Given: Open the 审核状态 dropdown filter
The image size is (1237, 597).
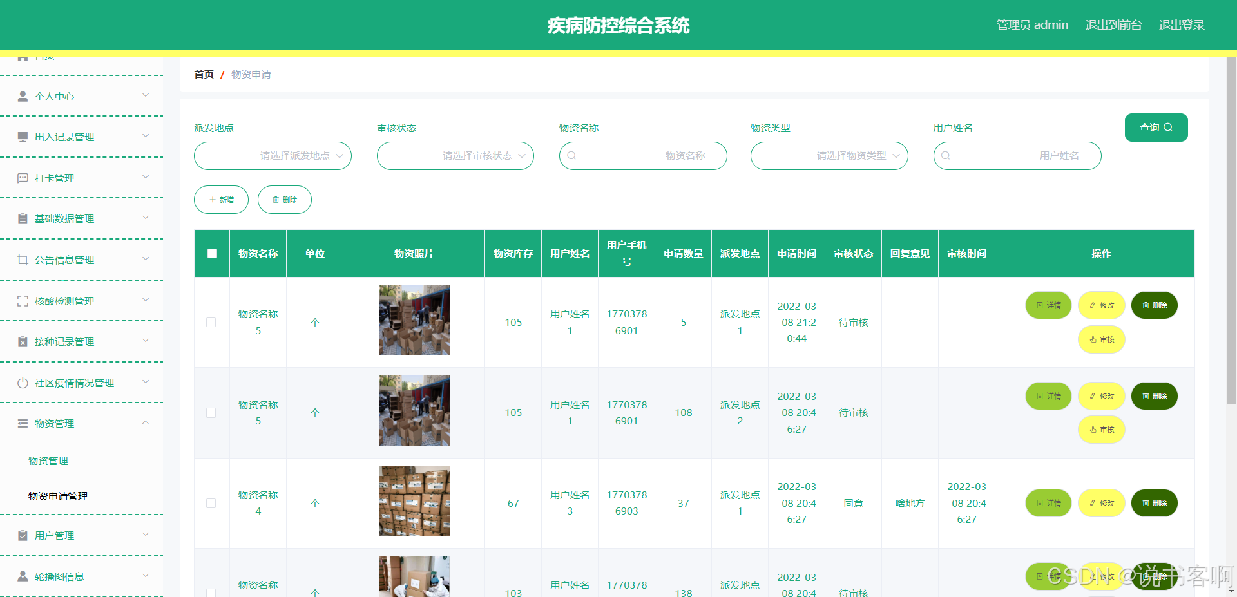Looking at the screenshot, I should [455, 156].
